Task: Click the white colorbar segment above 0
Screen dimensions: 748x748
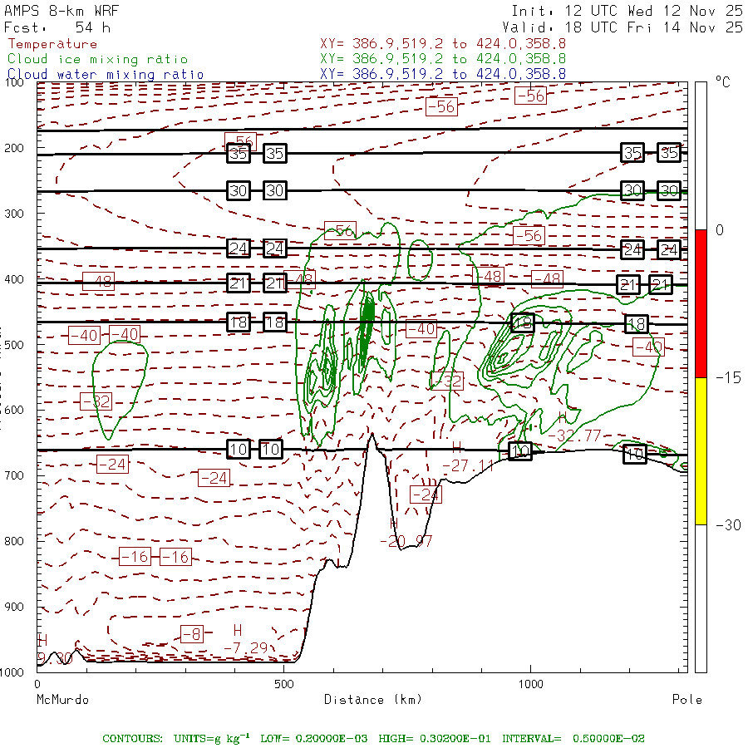Action: 701,156
